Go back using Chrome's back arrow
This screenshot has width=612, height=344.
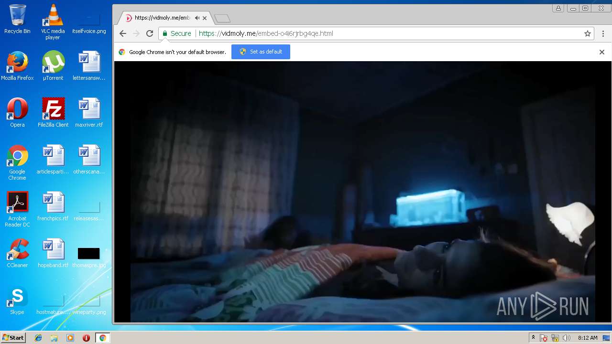pos(123,33)
